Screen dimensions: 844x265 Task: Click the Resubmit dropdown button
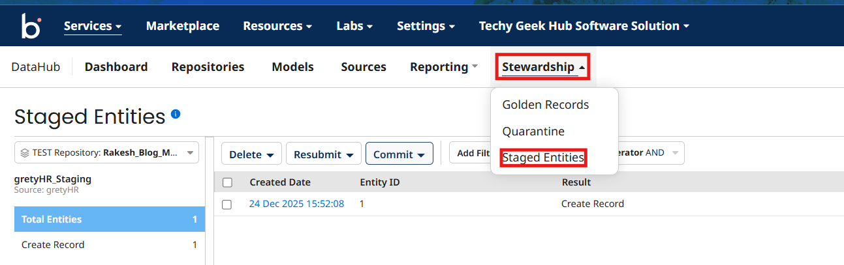click(x=323, y=154)
